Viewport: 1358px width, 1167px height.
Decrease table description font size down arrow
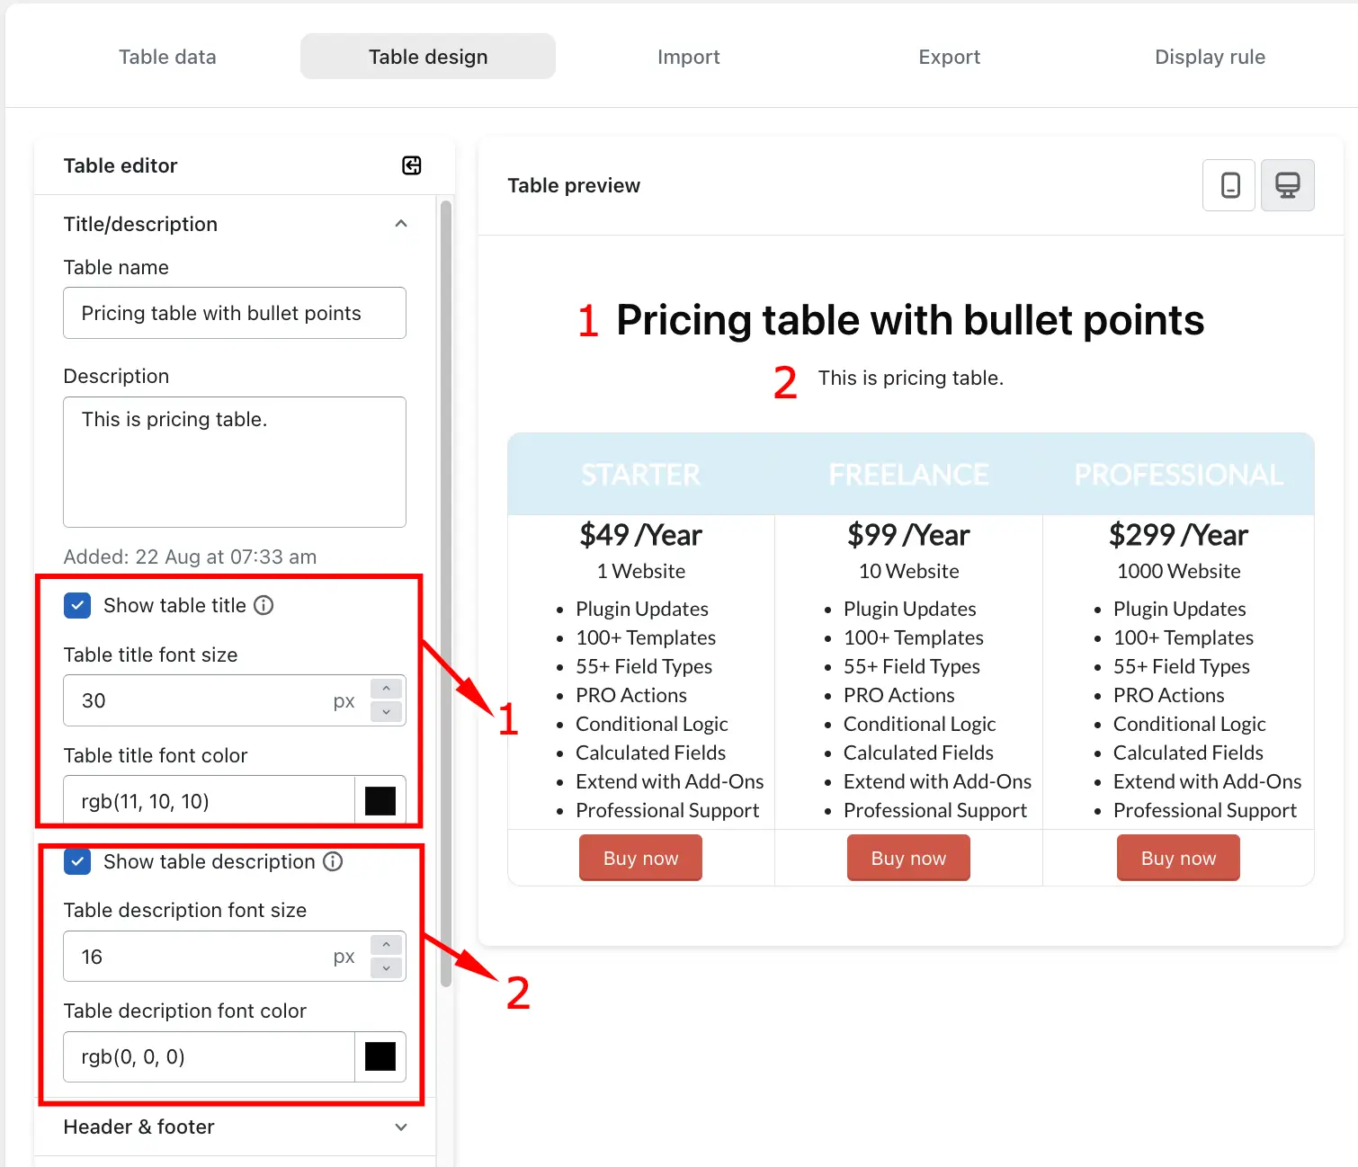click(x=386, y=967)
